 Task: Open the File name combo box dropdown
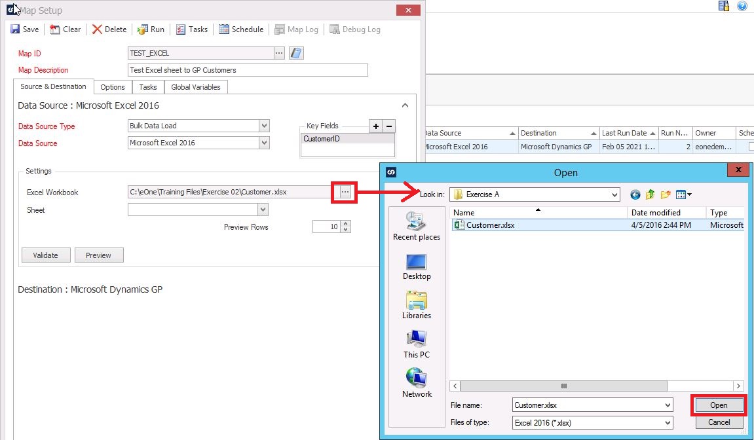(668, 405)
